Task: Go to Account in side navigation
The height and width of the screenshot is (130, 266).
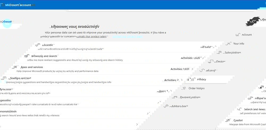Action: tap(247, 35)
